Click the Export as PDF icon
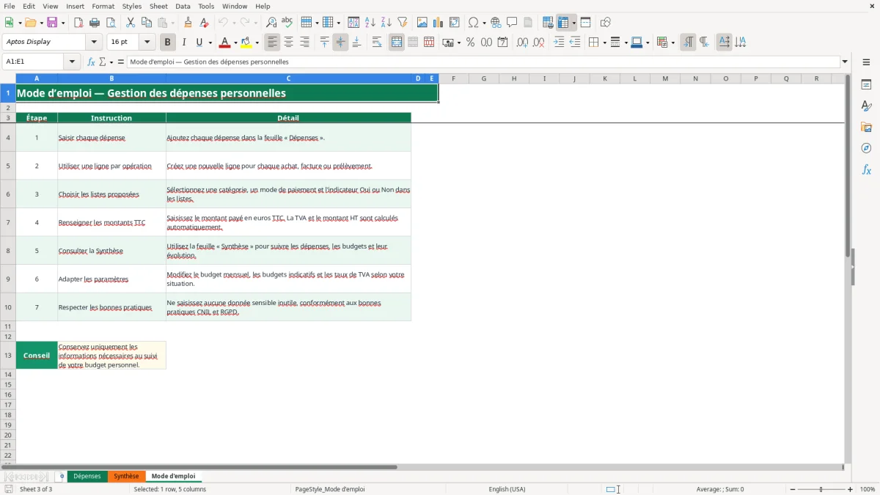The height and width of the screenshot is (495, 880). 78,23
